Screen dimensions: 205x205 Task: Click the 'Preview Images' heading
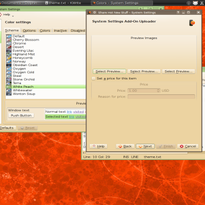point(144,38)
